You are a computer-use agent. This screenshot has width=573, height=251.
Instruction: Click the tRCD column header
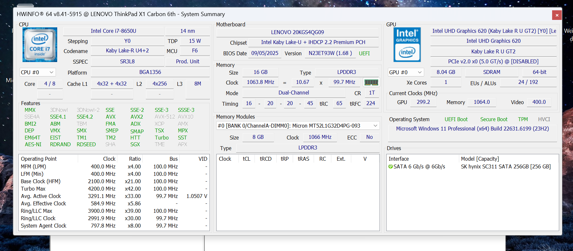click(x=266, y=159)
